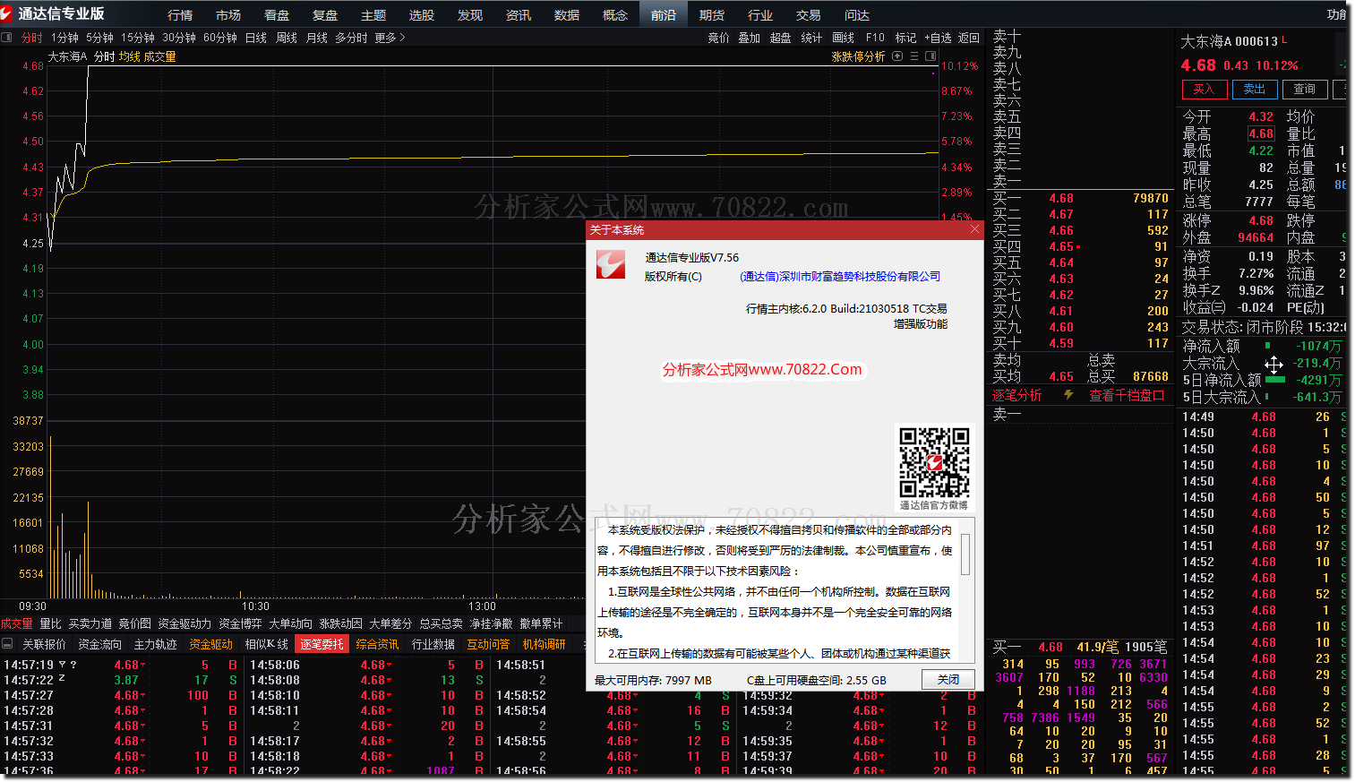Open the 行情 menu
This screenshot has width=1355, height=782.
click(x=180, y=14)
